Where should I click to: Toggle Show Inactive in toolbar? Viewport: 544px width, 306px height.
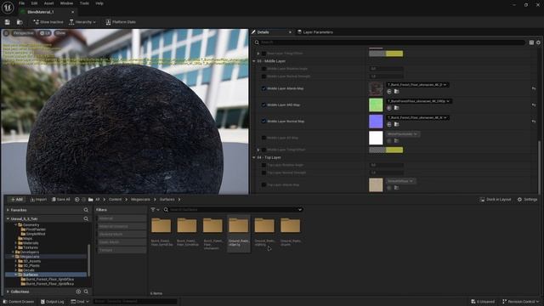(x=48, y=22)
